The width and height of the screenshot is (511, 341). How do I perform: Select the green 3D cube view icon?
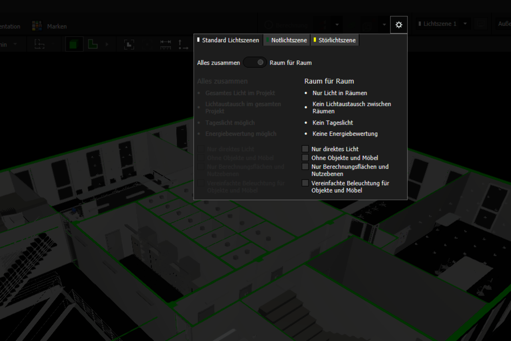(73, 44)
